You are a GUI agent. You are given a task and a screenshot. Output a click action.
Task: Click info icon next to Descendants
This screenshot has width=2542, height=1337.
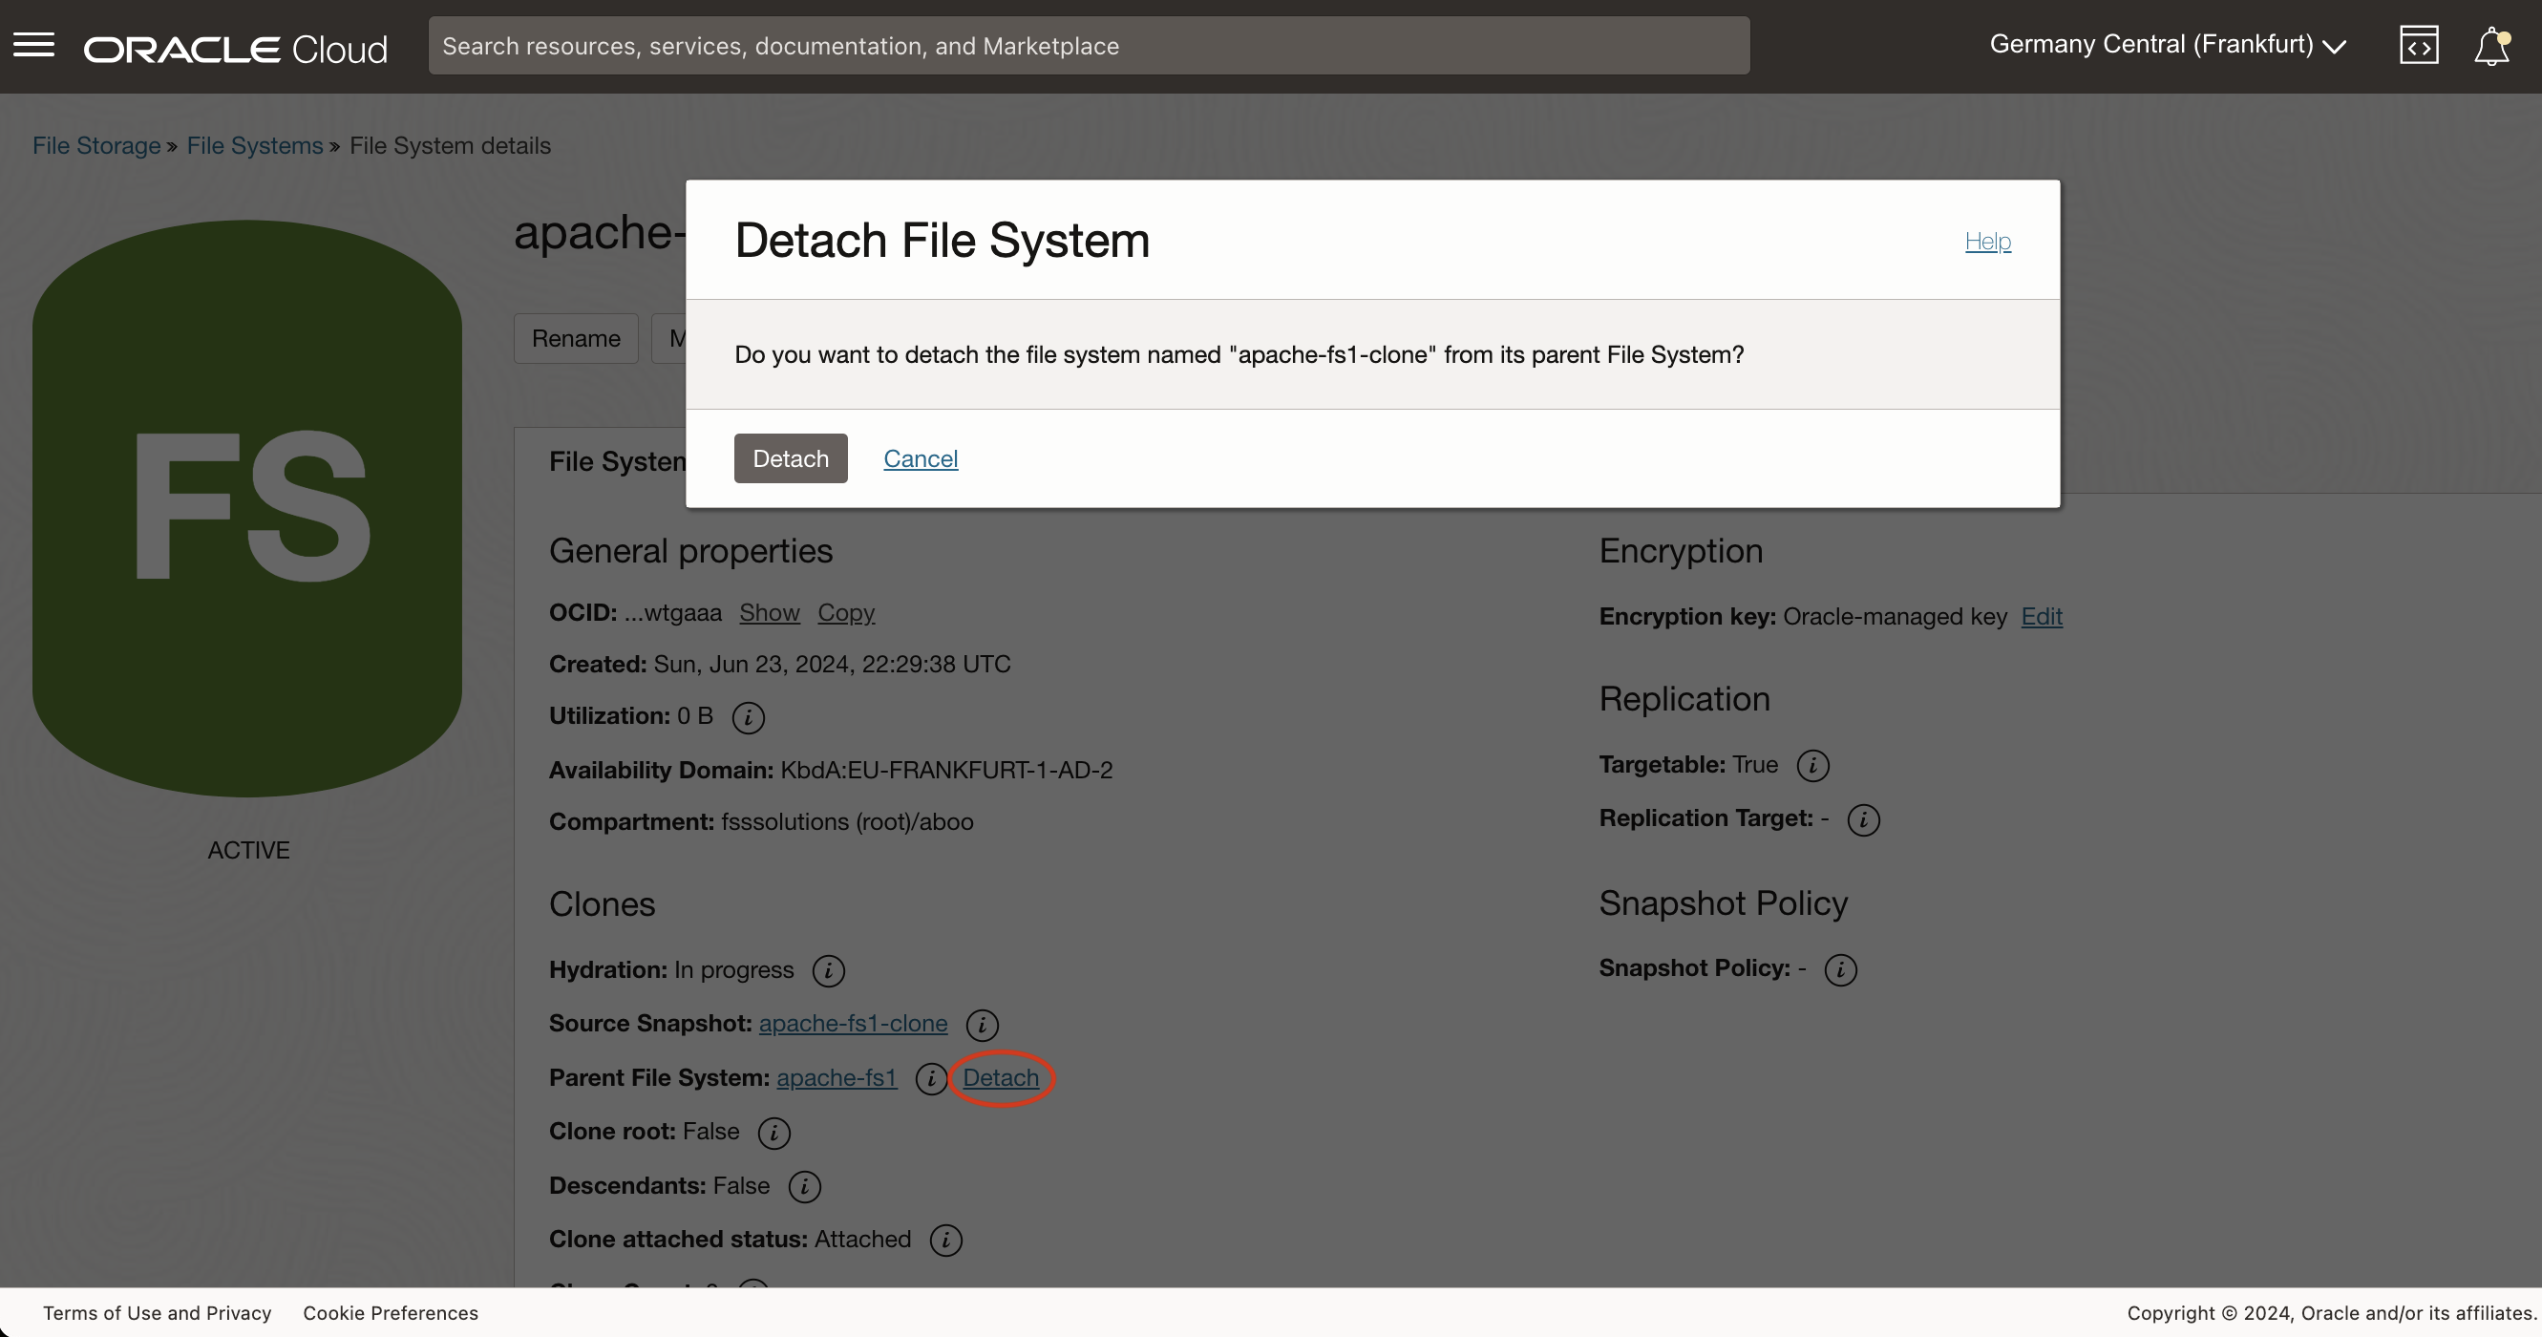click(804, 1187)
